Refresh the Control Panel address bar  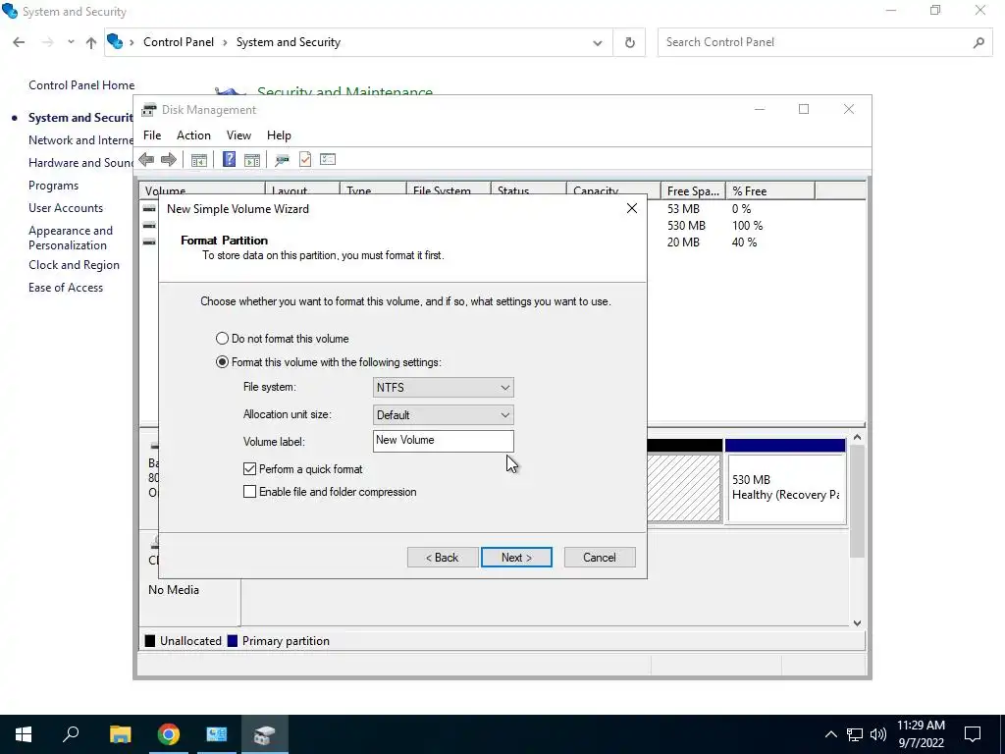[x=629, y=42]
